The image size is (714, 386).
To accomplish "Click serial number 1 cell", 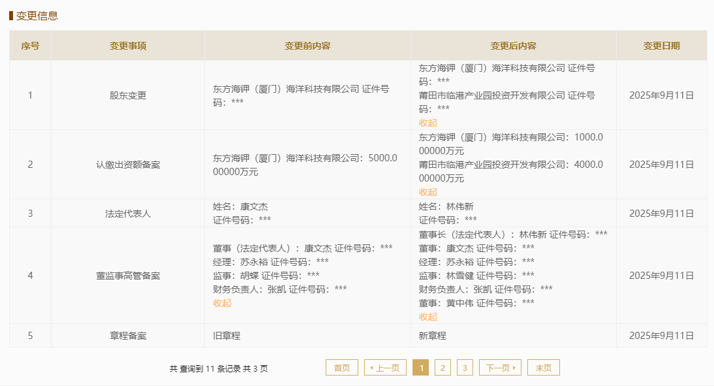I will click(30, 95).
